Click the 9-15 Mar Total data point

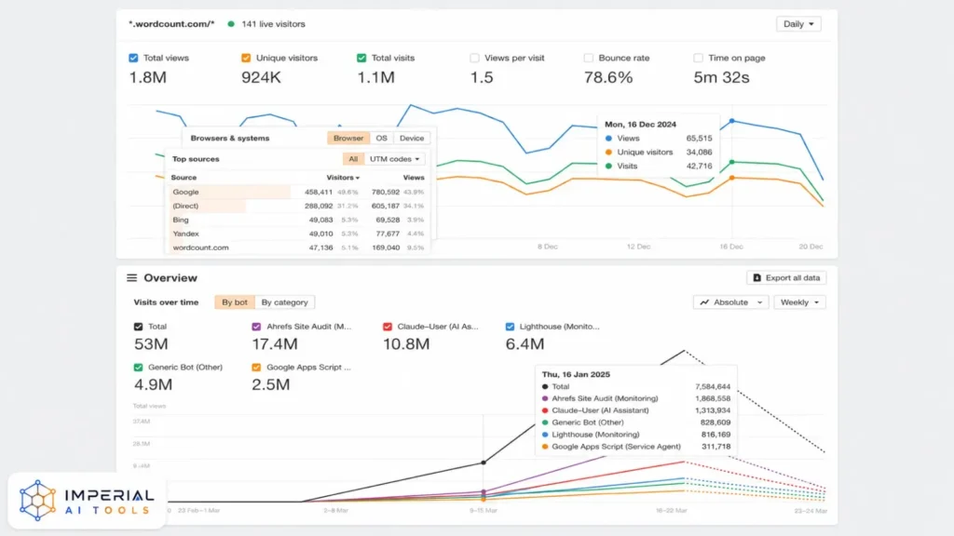pyautogui.click(x=484, y=462)
